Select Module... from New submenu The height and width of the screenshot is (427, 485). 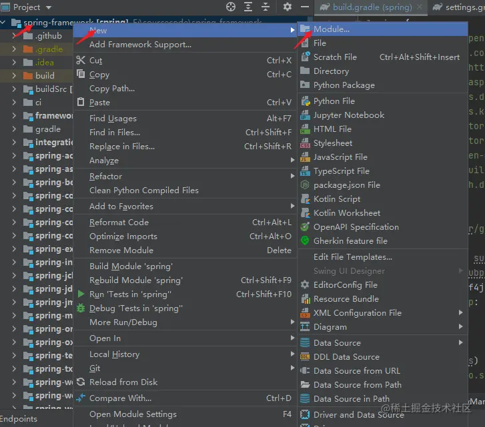pyautogui.click(x=383, y=29)
